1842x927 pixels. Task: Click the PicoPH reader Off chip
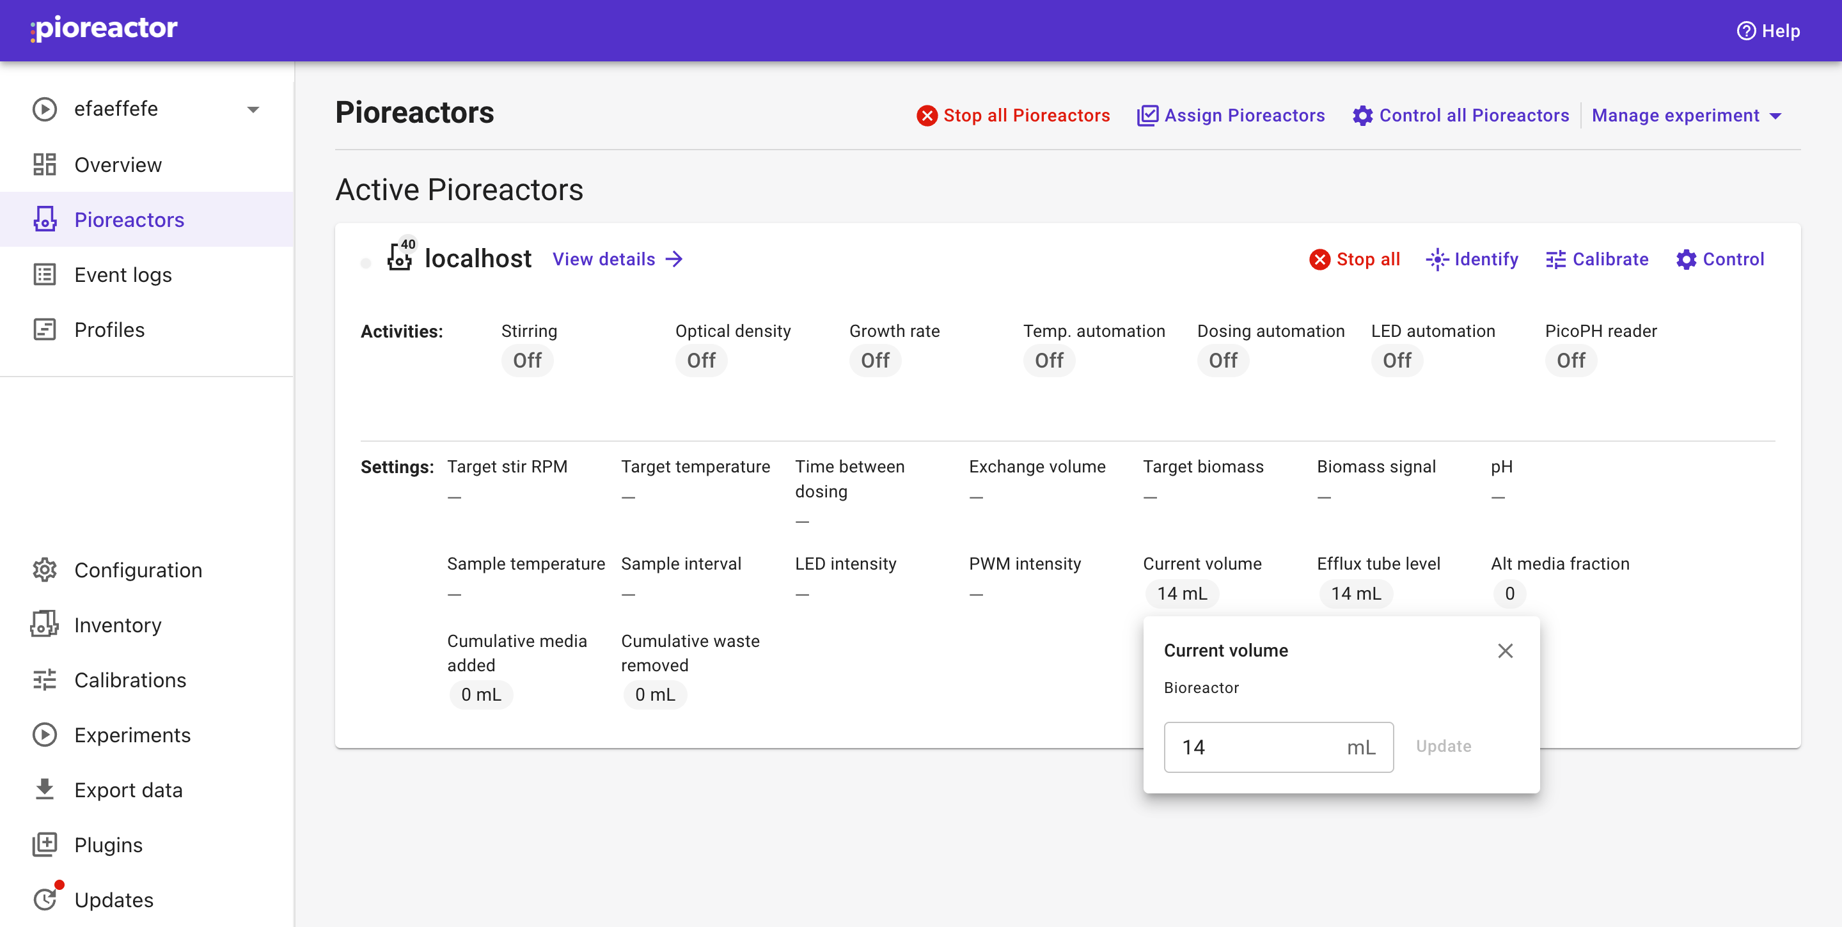click(1571, 360)
